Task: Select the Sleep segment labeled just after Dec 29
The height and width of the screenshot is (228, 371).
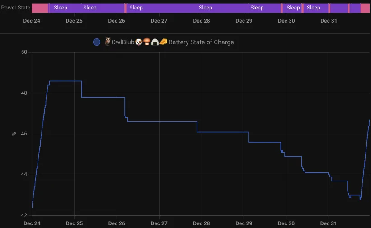Action: pyautogui.click(x=264, y=8)
